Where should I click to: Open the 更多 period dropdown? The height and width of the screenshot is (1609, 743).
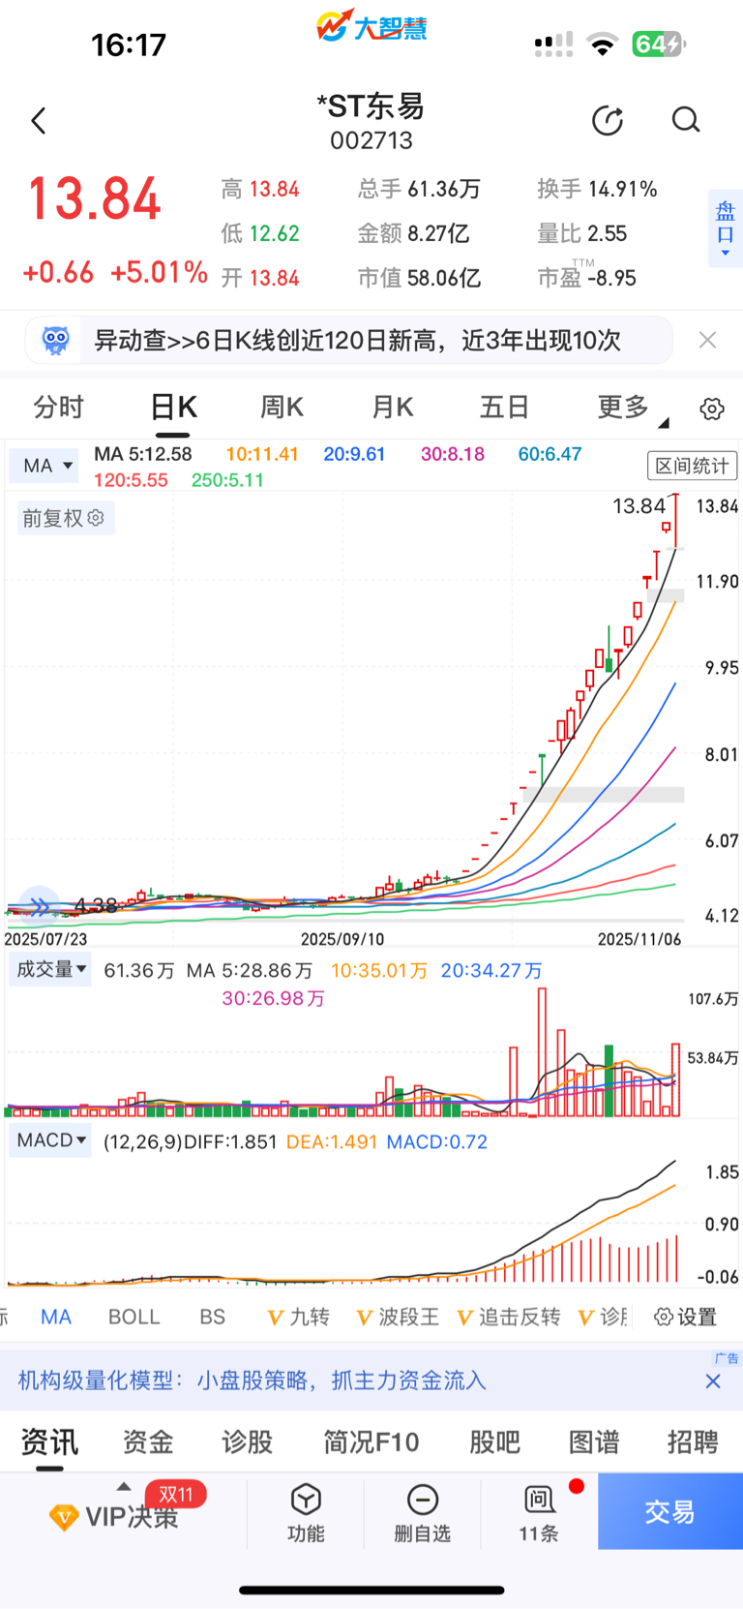tap(632, 408)
